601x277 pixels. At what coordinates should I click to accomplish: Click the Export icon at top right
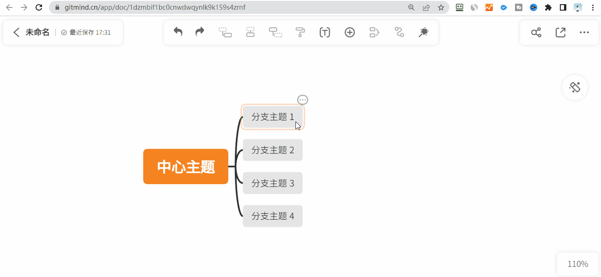(x=560, y=32)
